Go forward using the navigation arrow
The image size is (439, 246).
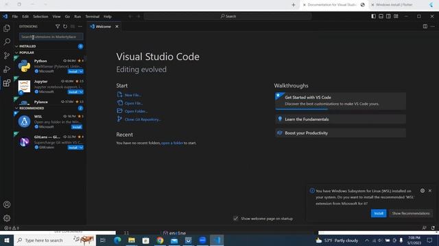pos(139,16)
